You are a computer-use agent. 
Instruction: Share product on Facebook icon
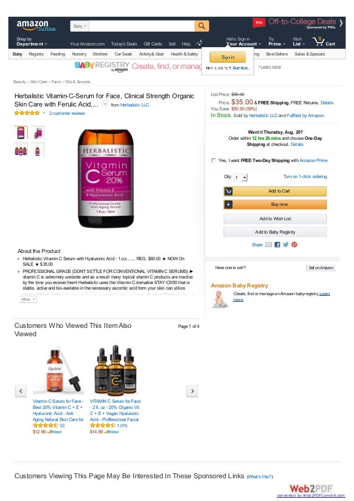pos(277,245)
